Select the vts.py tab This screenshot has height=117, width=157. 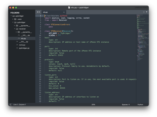(x=54, y=12)
